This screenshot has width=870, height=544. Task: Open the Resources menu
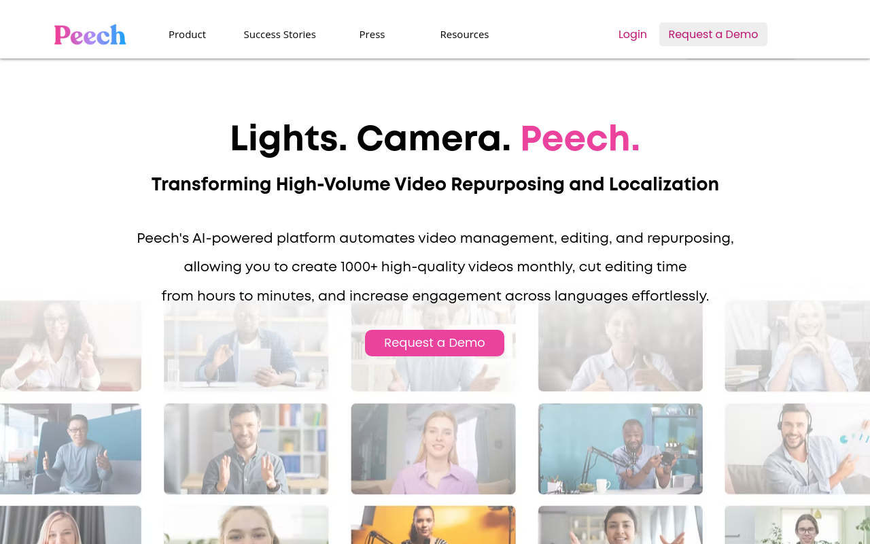click(464, 34)
